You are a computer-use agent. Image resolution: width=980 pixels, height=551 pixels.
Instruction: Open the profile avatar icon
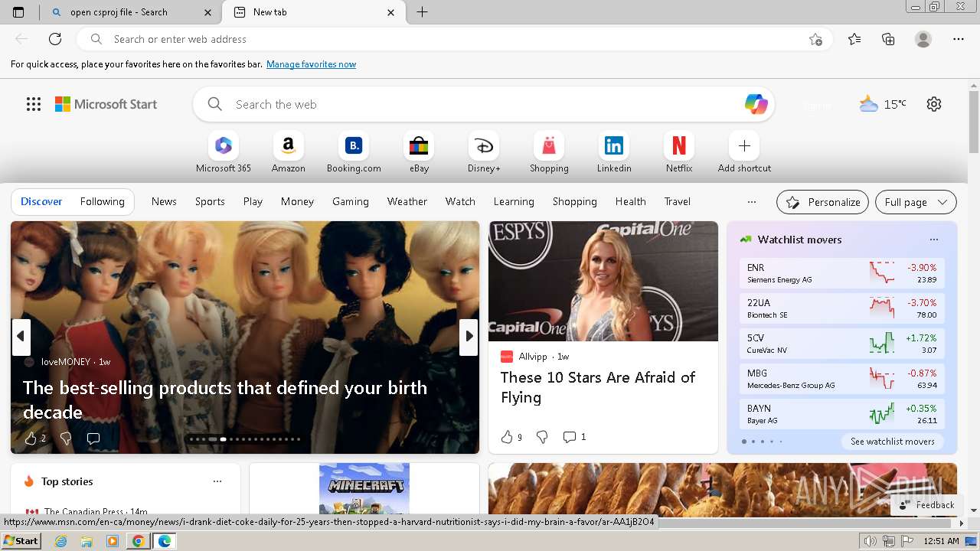click(x=923, y=39)
